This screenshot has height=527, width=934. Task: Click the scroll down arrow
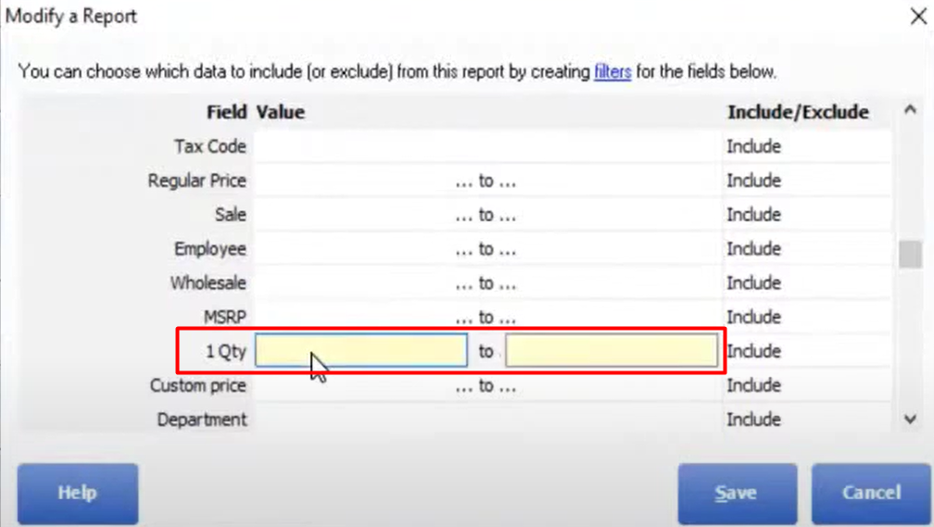910,420
